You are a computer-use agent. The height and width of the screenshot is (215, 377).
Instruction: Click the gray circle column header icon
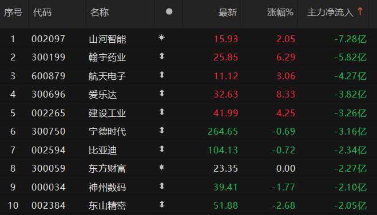169,11
